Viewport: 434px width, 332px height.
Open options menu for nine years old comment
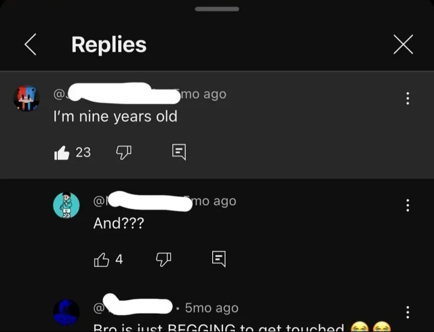click(x=407, y=98)
